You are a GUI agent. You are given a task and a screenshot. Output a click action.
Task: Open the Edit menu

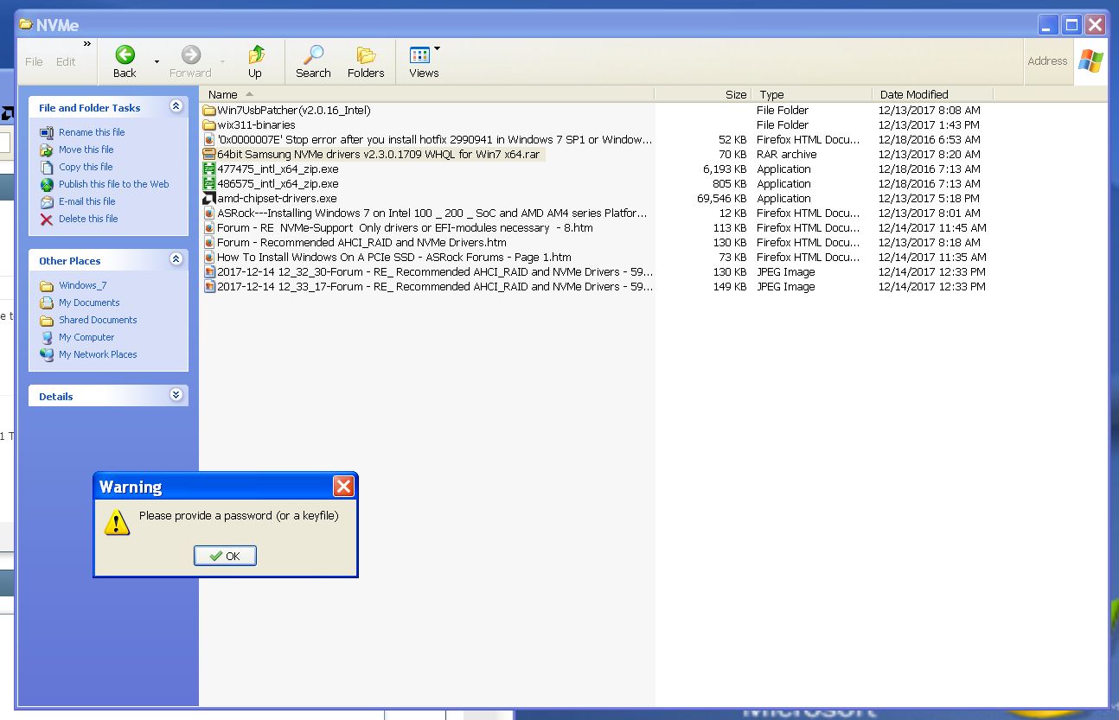point(66,62)
